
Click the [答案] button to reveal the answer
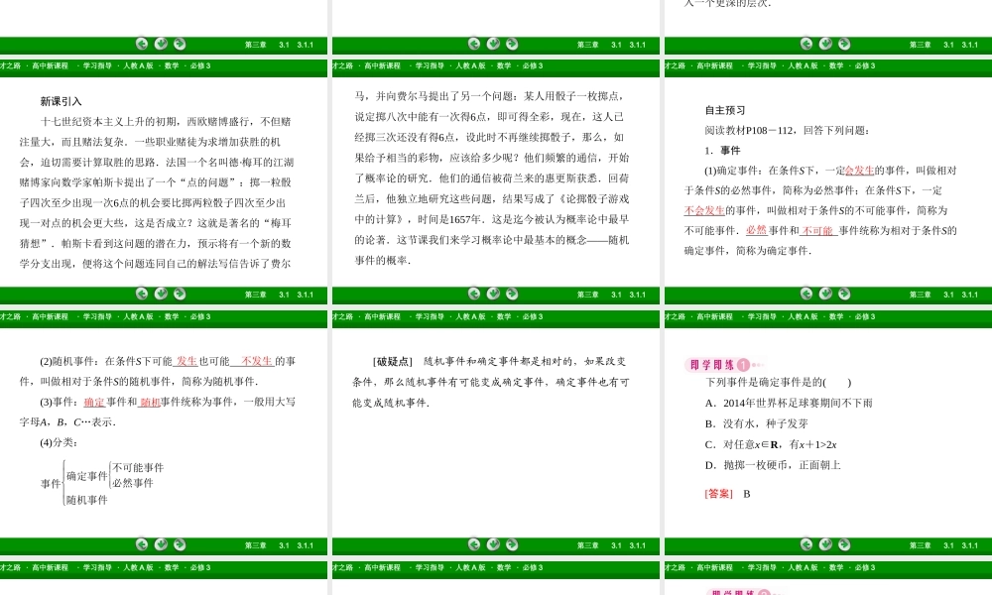tap(716, 493)
